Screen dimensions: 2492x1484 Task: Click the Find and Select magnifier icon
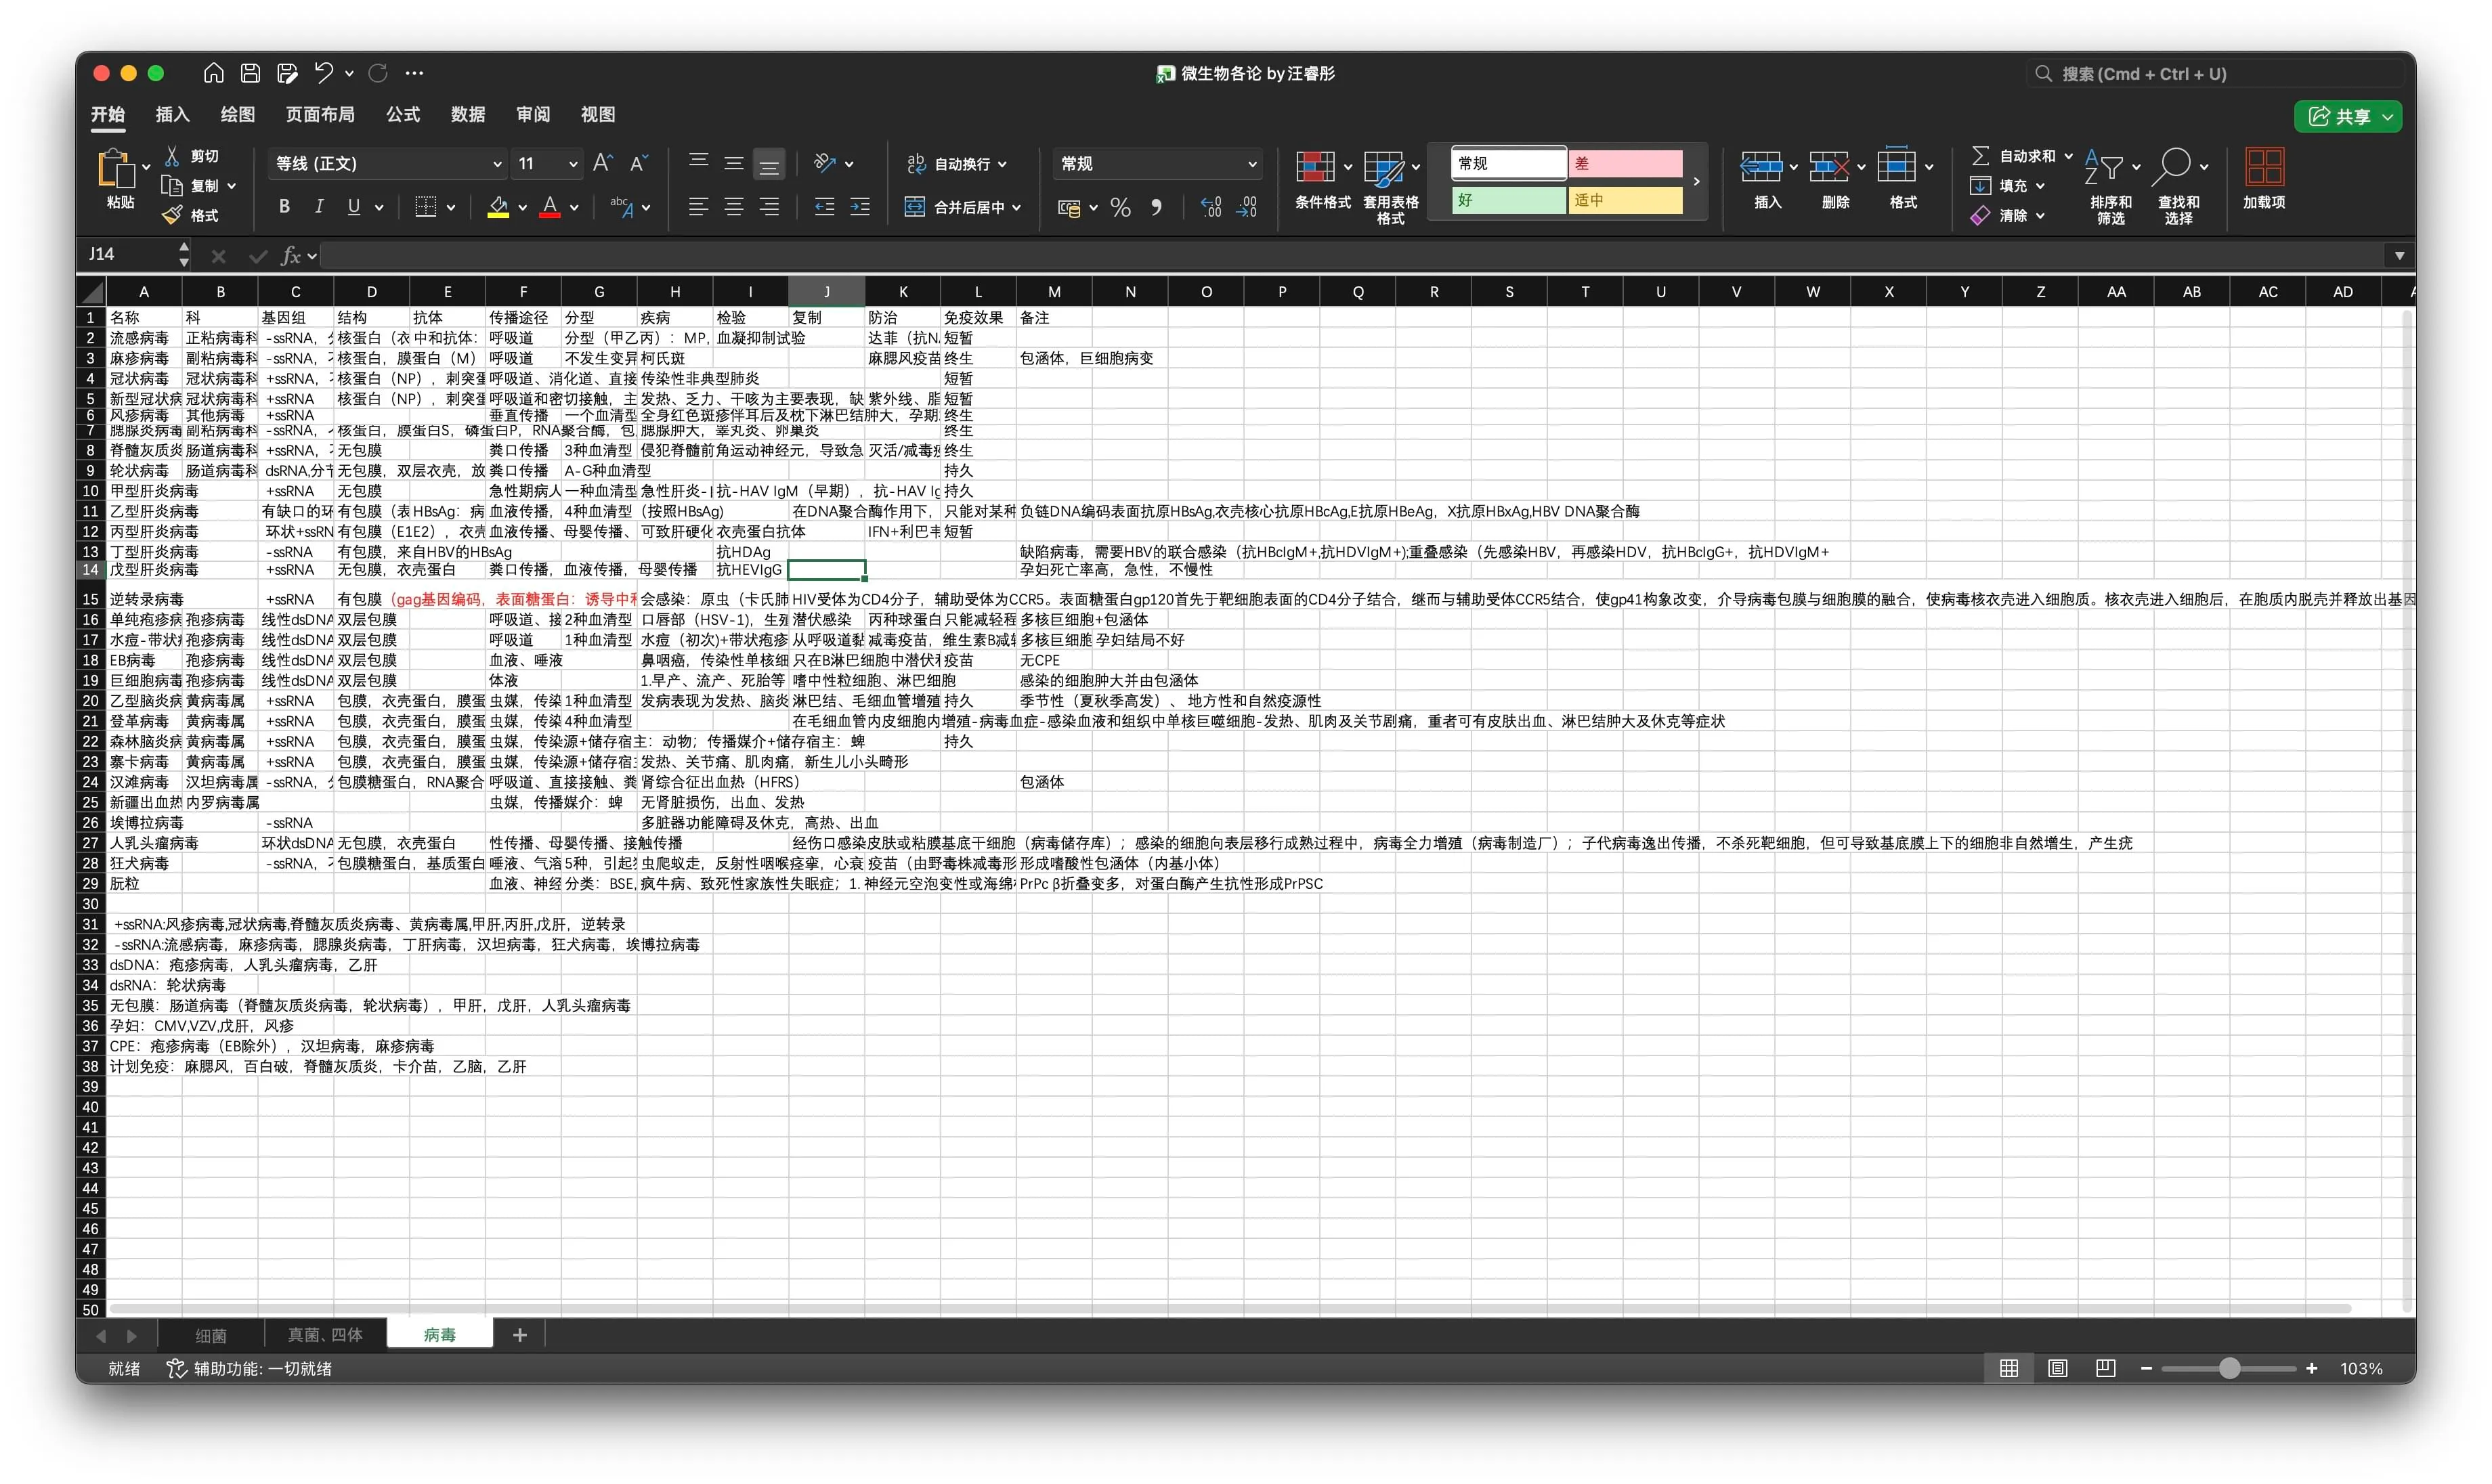(2171, 167)
